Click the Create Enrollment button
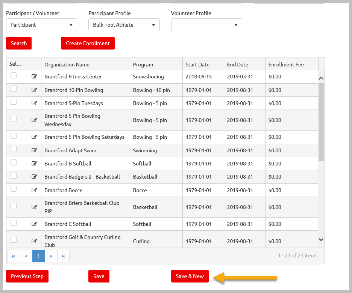The height and width of the screenshot is (293, 352). pyautogui.click(x=88, y=43)
